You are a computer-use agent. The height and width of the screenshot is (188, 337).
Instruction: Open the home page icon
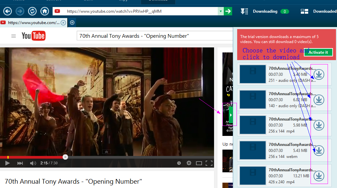click(x=45, y=11)
